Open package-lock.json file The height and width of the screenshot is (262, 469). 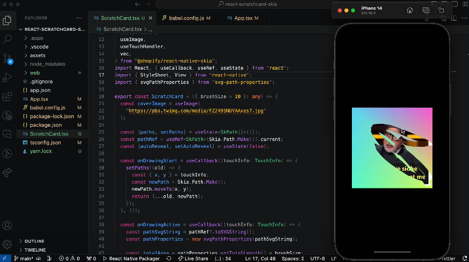(x=52, y=116)
